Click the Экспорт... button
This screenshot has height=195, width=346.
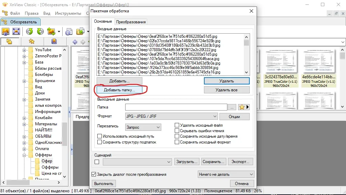click(240, 162)
